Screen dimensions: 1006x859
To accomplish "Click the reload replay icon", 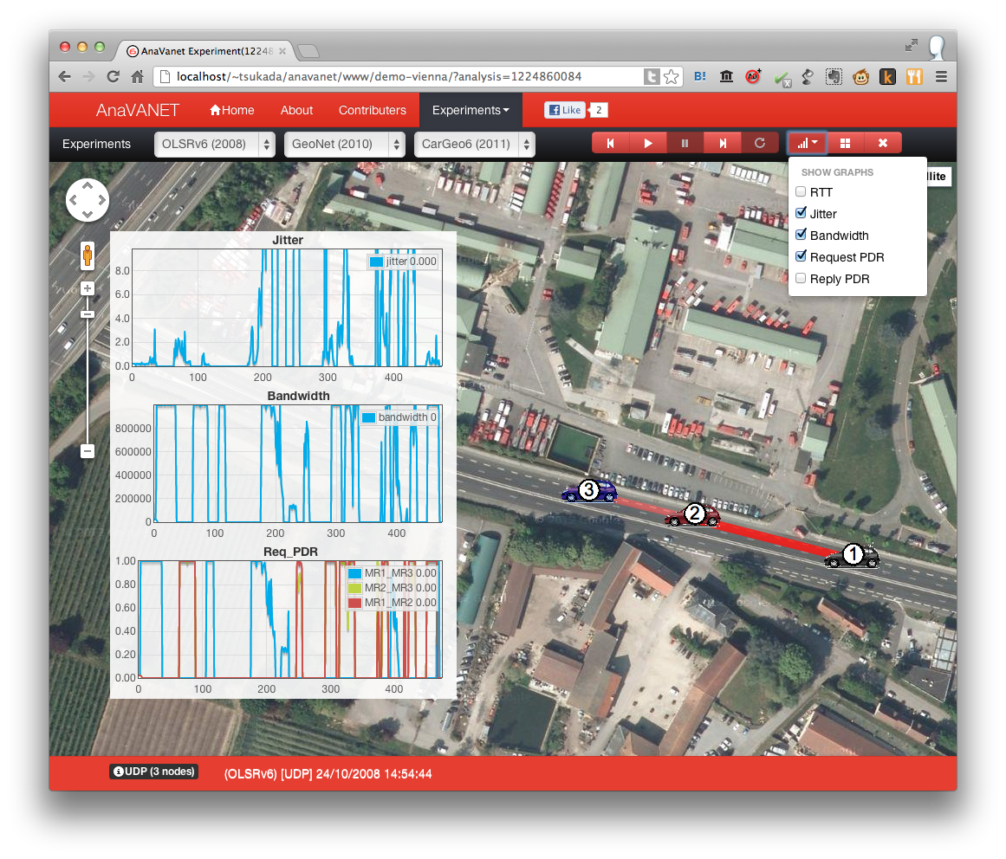I will point(760,144).
